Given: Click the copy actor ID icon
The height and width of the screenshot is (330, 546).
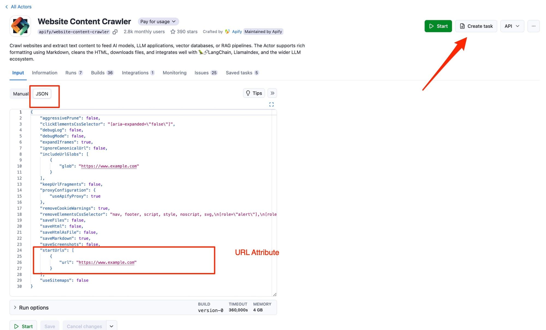Looking at the screenshot, I should (115, 32).
